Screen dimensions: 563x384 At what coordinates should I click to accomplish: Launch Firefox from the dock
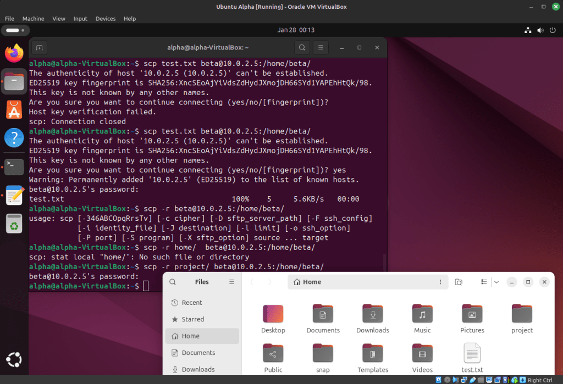[14, 53]
